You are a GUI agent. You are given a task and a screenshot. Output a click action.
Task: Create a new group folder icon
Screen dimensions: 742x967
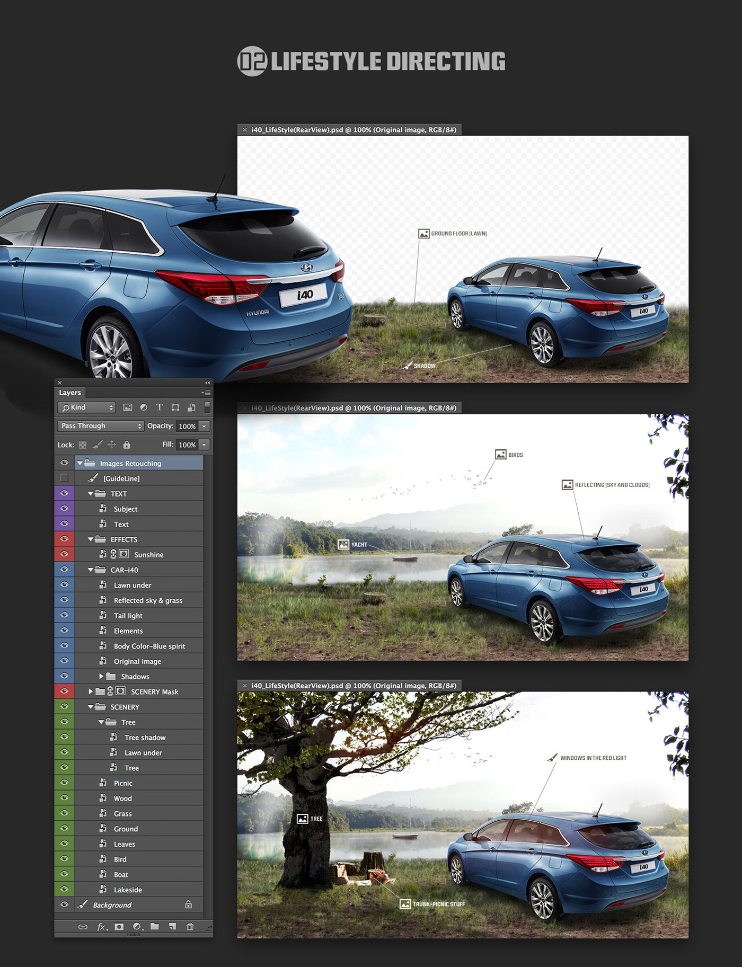click(155, 926)
